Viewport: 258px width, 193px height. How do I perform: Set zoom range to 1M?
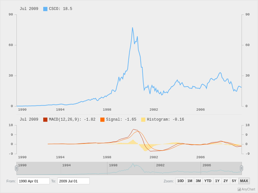point(190,181)
